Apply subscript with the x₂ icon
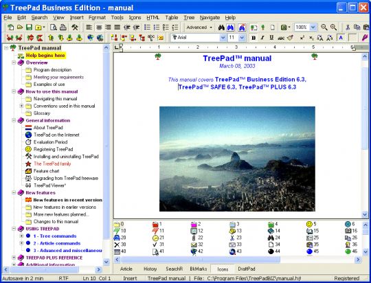Viewport: 371px width, 283px height. pyautogui.click(x=311, y=38)
